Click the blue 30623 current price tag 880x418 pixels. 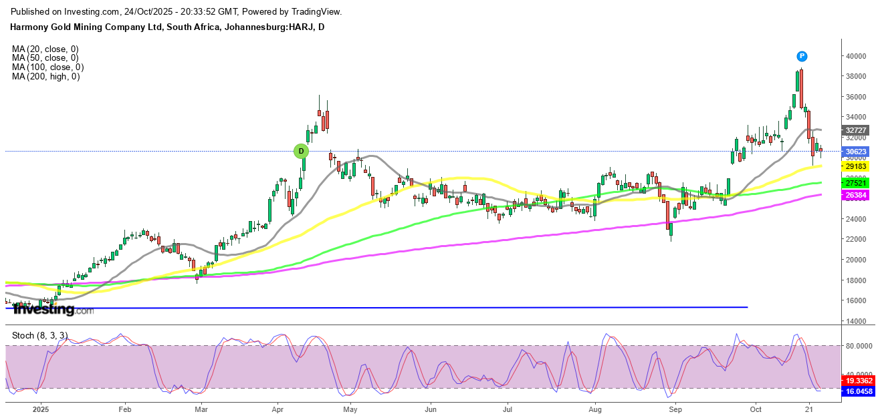[x=857, y=152]
